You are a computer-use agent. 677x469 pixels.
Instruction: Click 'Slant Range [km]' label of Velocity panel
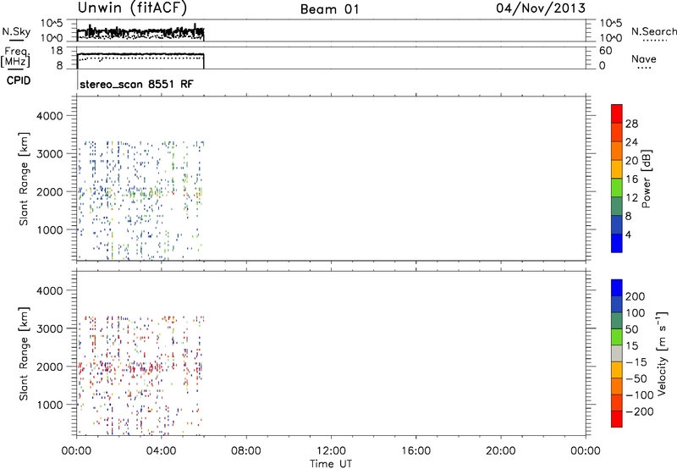24,354
